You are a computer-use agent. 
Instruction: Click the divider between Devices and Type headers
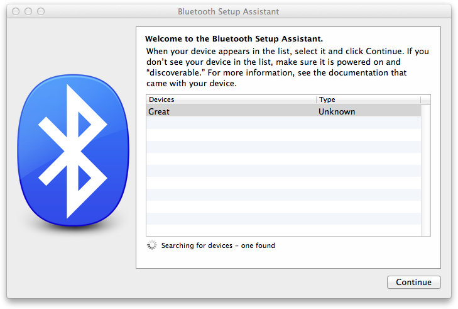[317, 100]
